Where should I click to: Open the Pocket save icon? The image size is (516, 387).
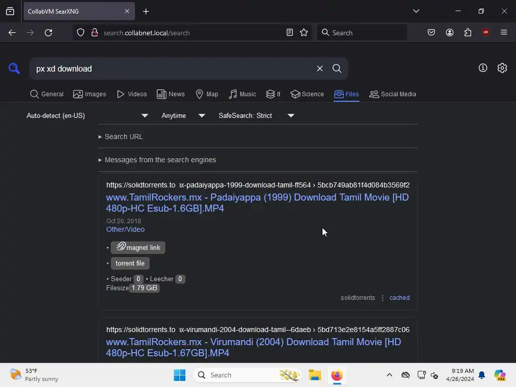431,33
